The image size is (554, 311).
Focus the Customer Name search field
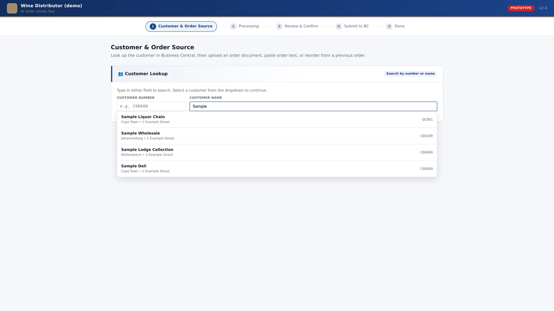coord(313,106)
